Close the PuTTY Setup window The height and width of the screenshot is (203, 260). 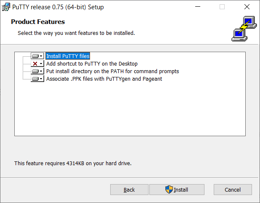click(247, 7)
